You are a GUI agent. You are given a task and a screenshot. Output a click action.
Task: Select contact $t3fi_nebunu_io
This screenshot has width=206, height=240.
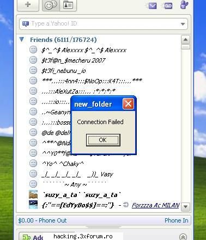(64, 71)
